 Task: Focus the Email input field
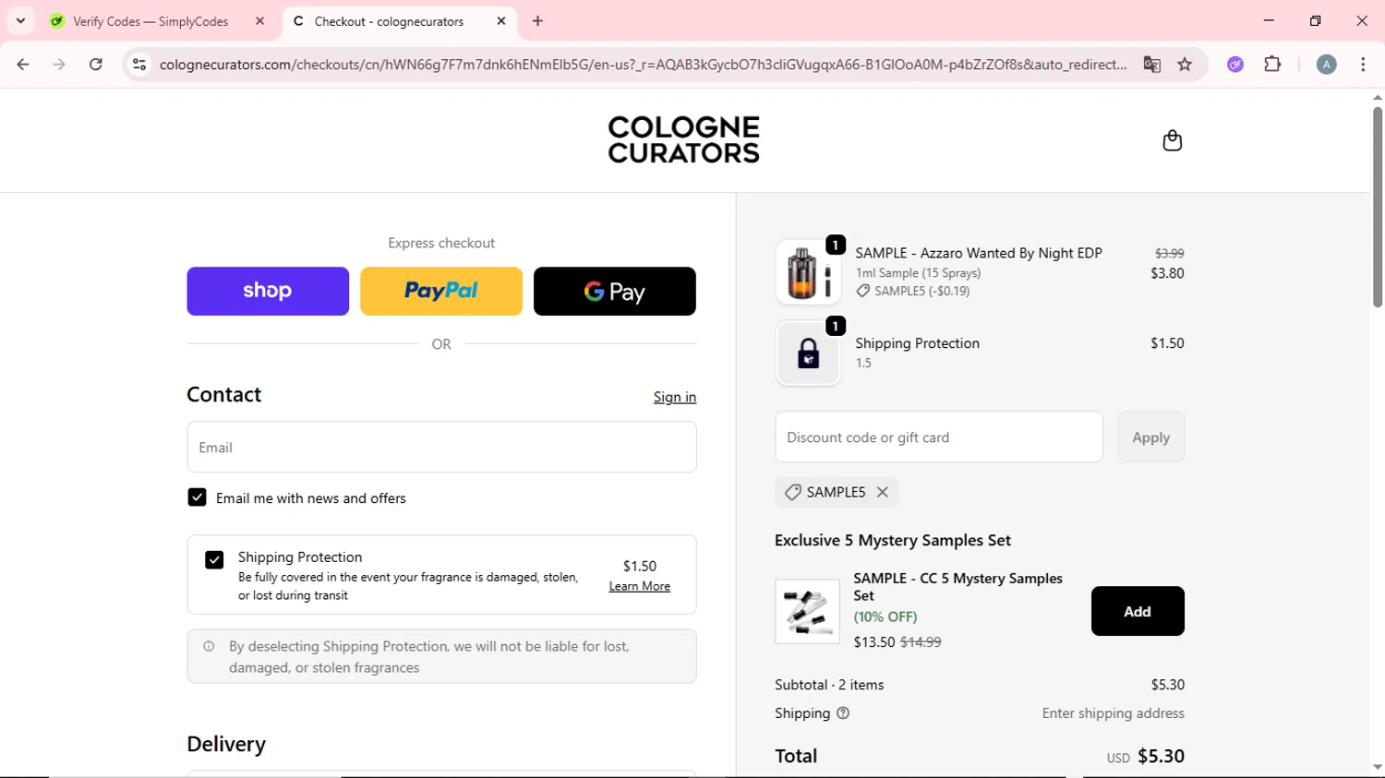(x=441, y=448)
